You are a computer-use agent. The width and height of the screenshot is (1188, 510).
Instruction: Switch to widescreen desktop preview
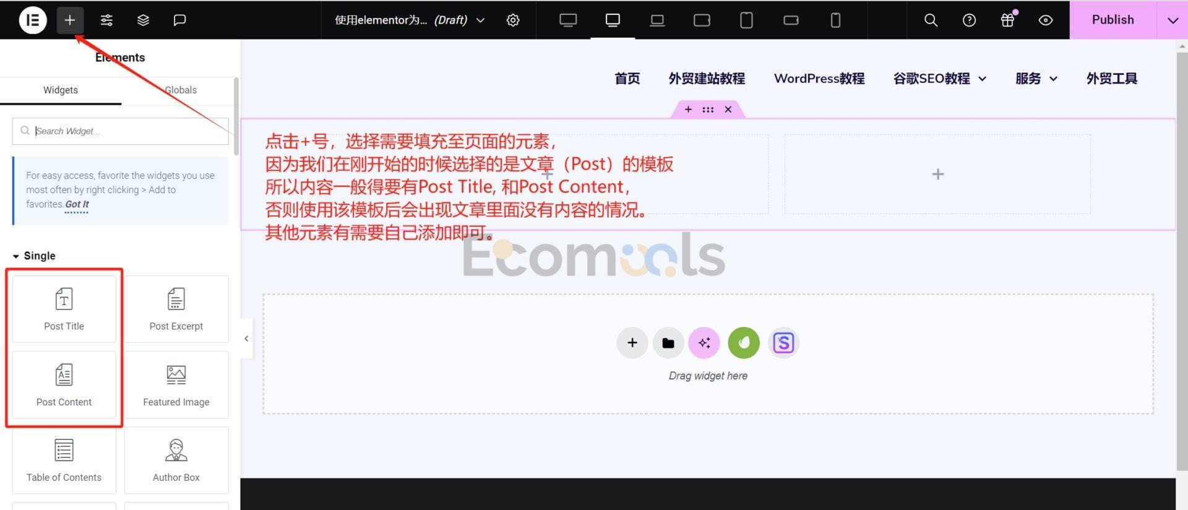568,20
